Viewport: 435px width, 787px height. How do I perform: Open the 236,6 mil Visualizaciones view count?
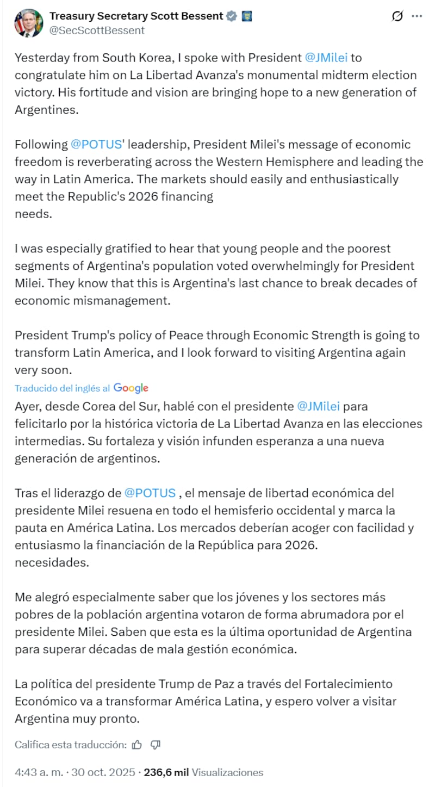[x=203, y=772]
